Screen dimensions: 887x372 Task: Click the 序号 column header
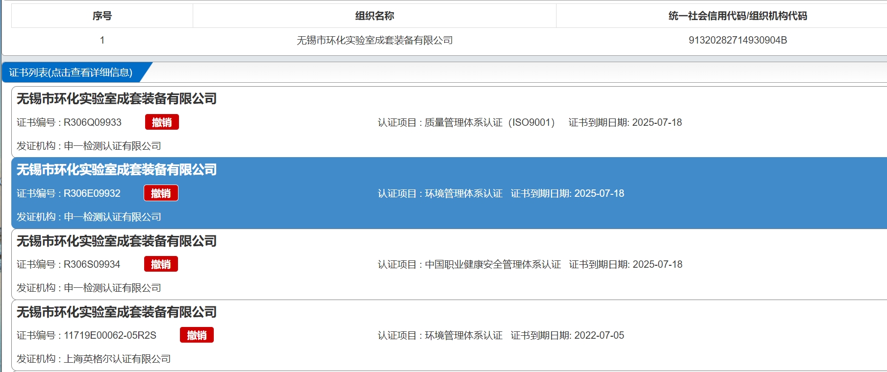pyautogui.click(x=102, y=16)
